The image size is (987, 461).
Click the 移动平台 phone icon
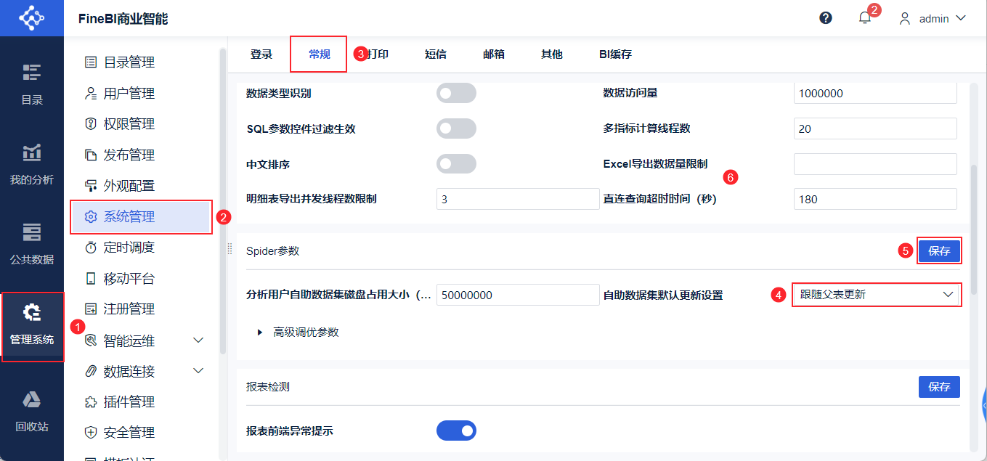coord(91,278)
